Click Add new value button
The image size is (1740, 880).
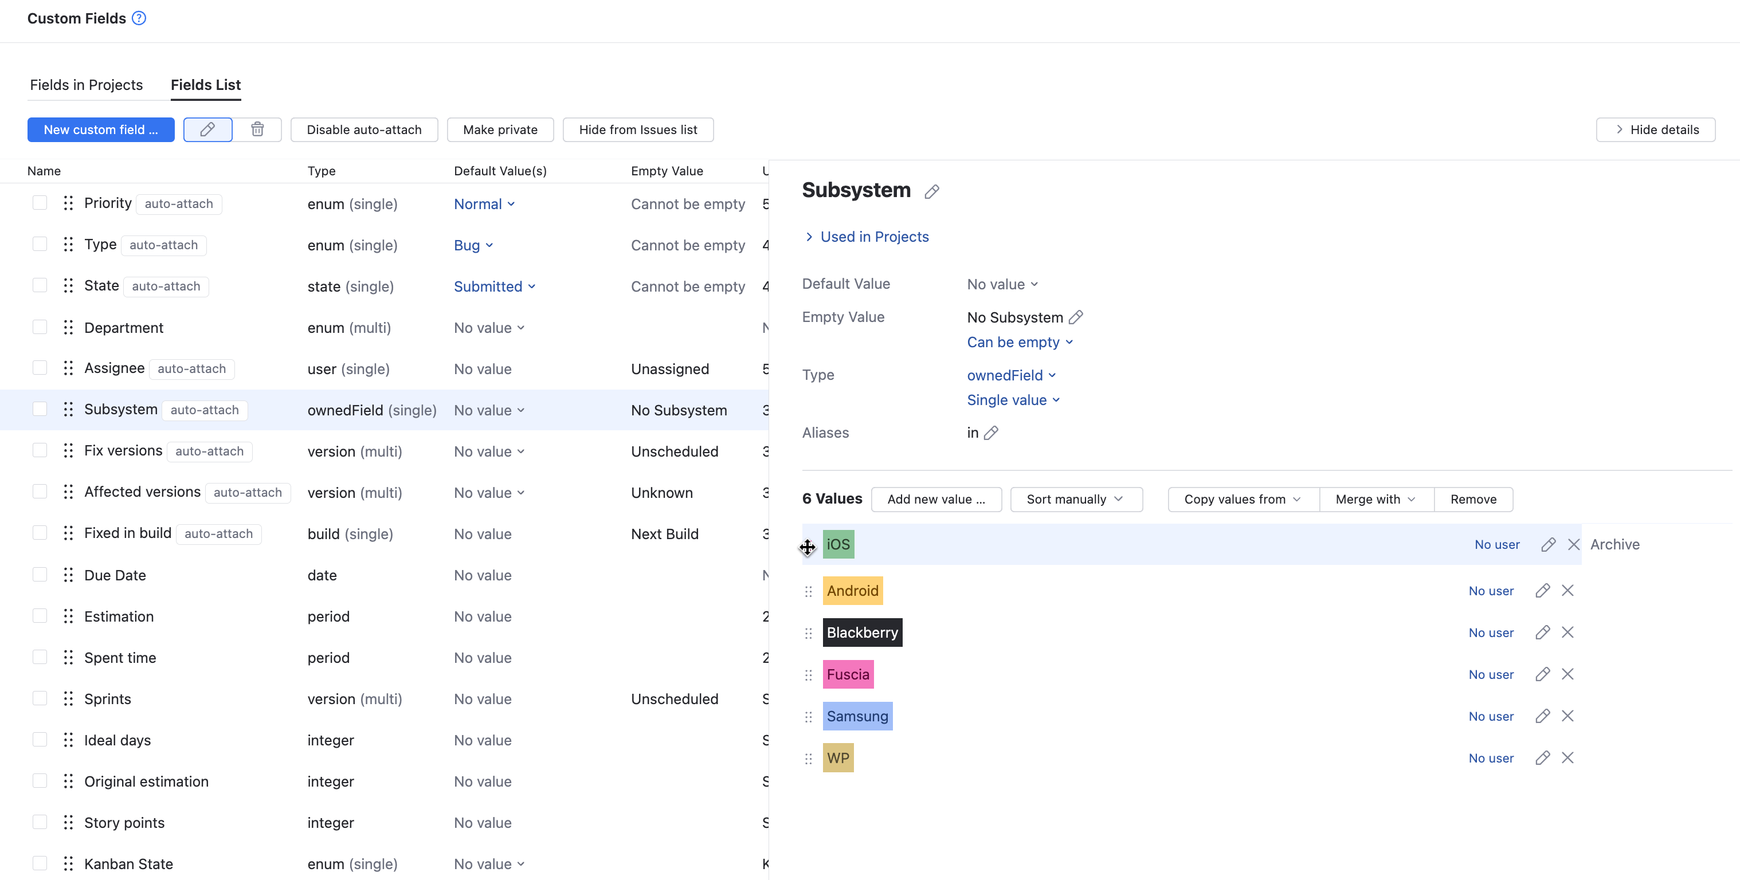click(935, 499)
